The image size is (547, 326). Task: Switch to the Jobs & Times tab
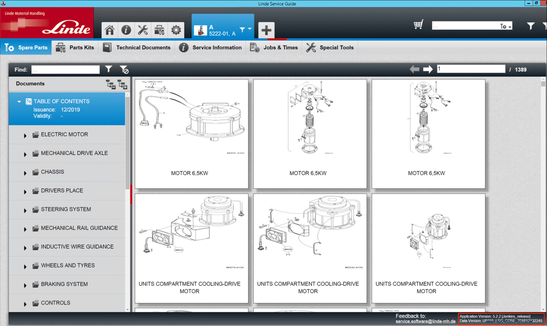point(274,47)
